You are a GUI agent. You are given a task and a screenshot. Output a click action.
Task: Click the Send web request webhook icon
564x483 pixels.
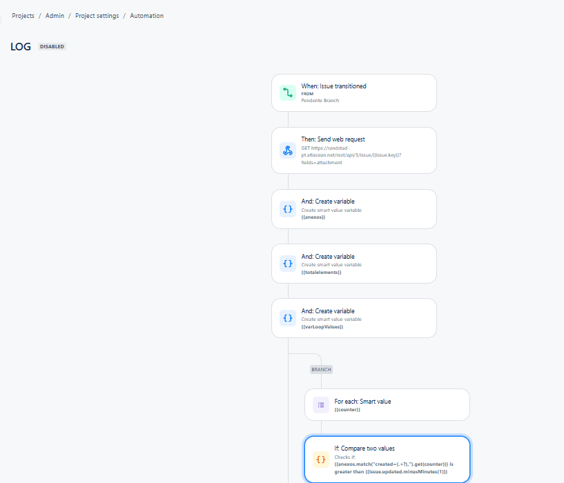[x=288, y=150]
